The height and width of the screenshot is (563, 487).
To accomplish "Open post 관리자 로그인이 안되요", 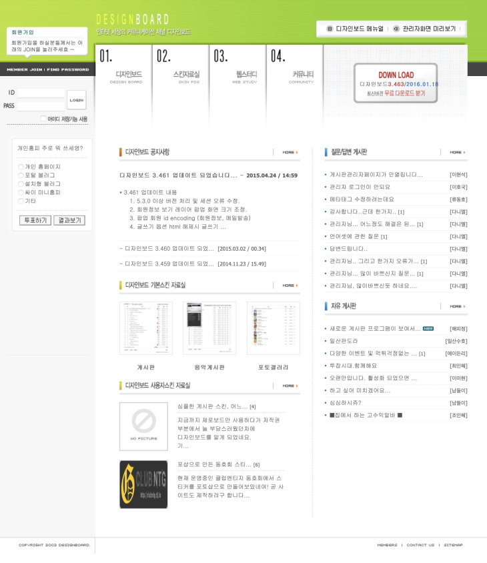I will point(360,187).
